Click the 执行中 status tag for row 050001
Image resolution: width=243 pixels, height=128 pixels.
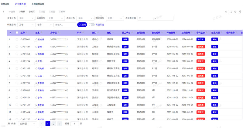point(200,39)
